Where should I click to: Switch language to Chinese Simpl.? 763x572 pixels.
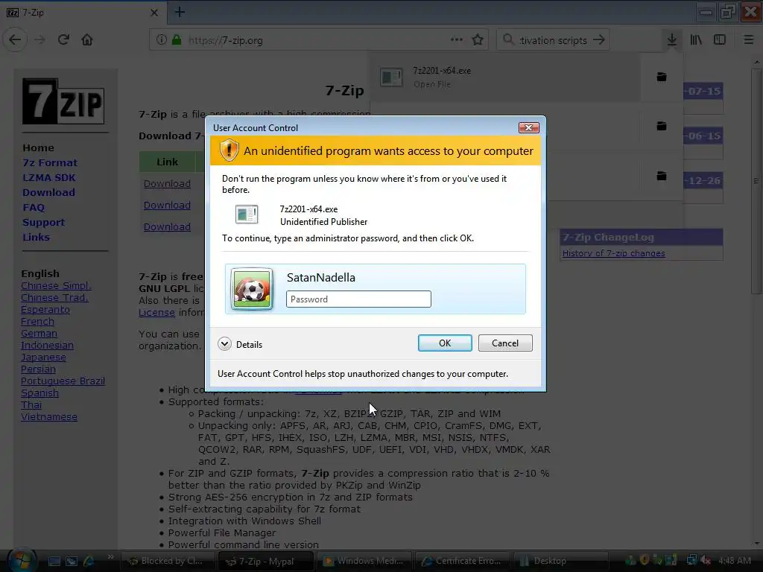pos(56,285)
